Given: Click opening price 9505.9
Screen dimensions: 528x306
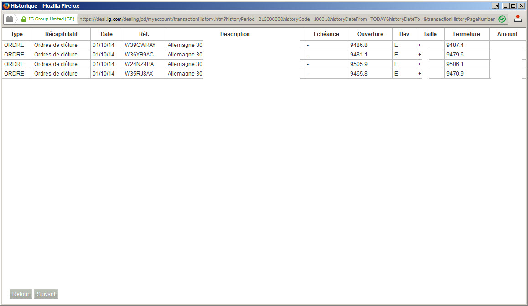Looking at the screenshot, I should click(x=359, y=64).
